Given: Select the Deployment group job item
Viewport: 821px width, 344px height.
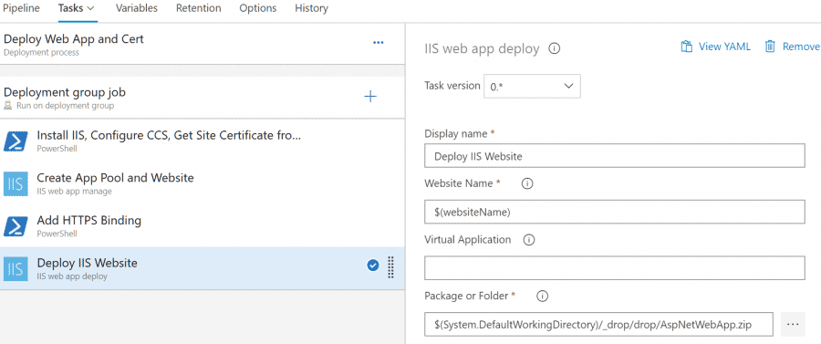Looking at the screenshot, I should pos(203,98).
